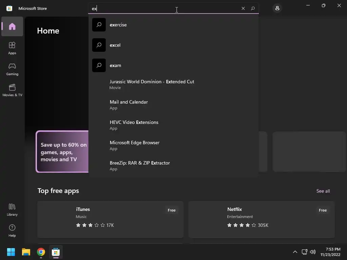Click the Microsoft Store taskbar icon
The image size is (347, 260).
[x=56, y=252]
